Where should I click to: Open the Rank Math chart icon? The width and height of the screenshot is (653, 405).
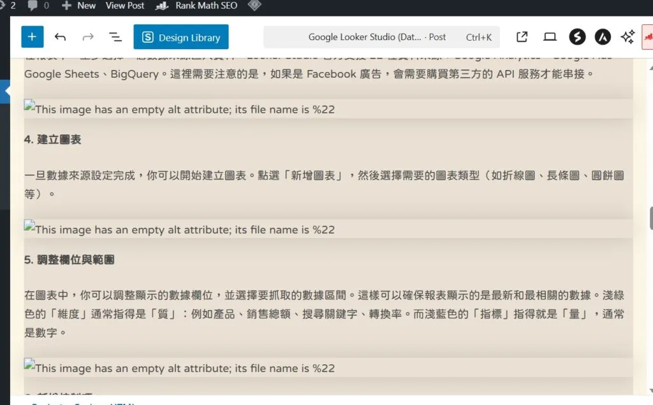(648, 37)
